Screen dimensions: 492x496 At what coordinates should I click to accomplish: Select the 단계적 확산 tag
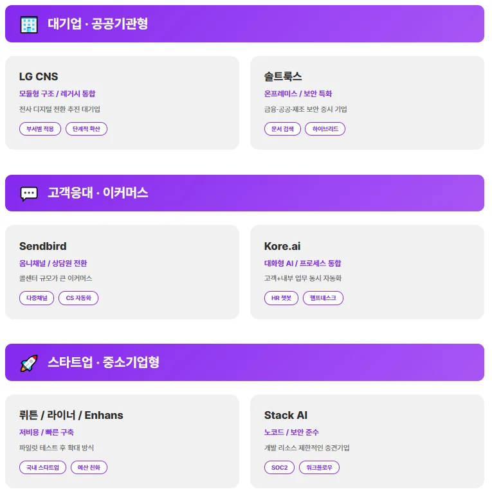click(86, 129)
